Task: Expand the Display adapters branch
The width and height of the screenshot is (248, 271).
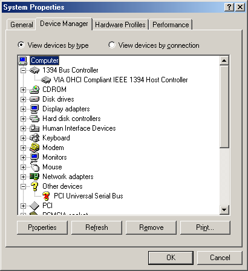Action: point(24,109)
